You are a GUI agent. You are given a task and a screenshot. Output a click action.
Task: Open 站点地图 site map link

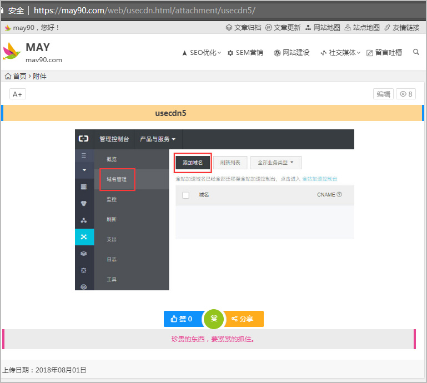[x=362, y=27]
